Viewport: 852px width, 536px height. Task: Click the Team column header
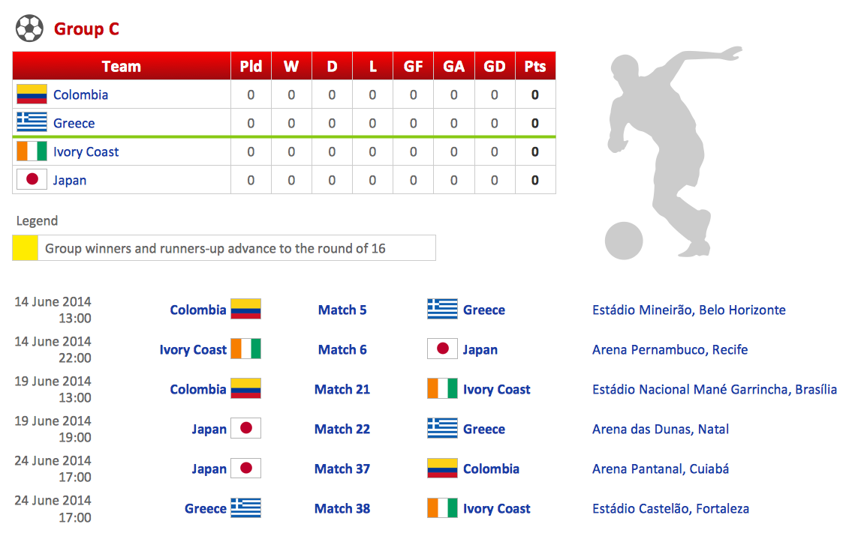(x=121, y=66)
